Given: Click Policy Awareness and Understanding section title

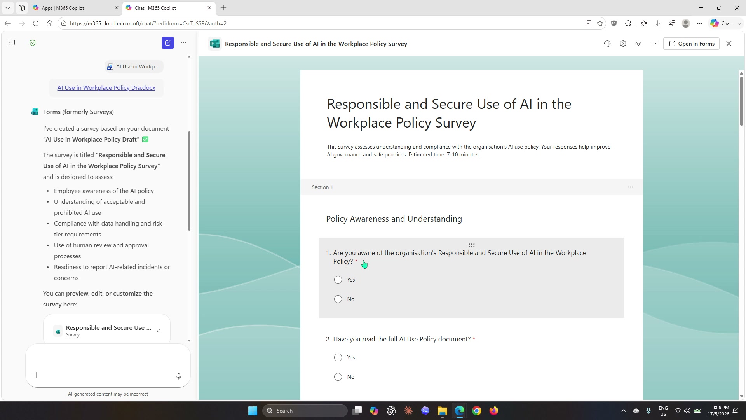Looking at the screenshot, I should 394,219.
